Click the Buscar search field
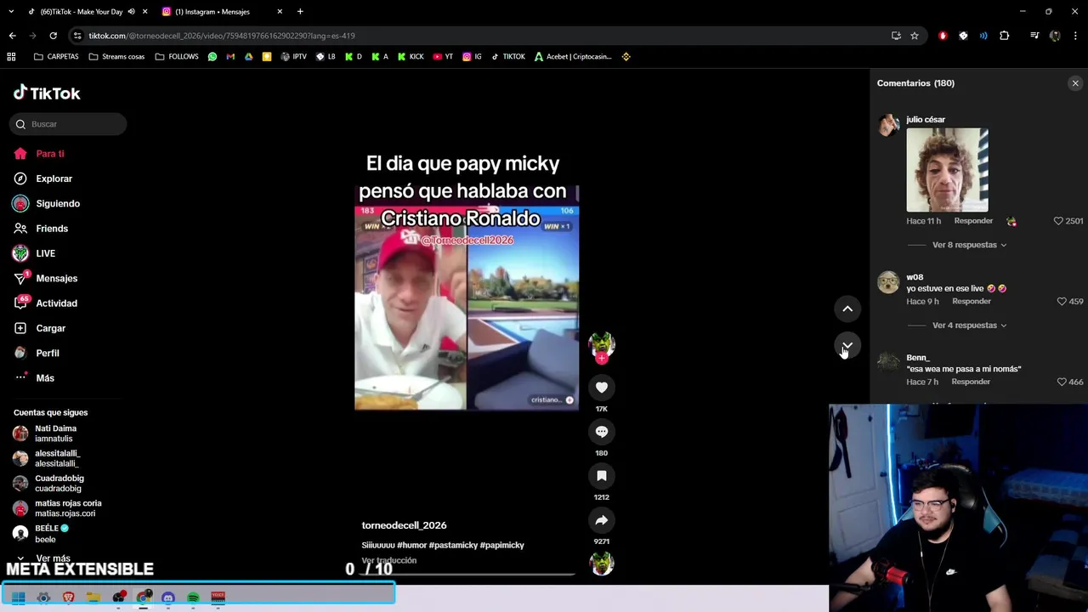This screenshot has width=1088, height=612. click(68, 124)
